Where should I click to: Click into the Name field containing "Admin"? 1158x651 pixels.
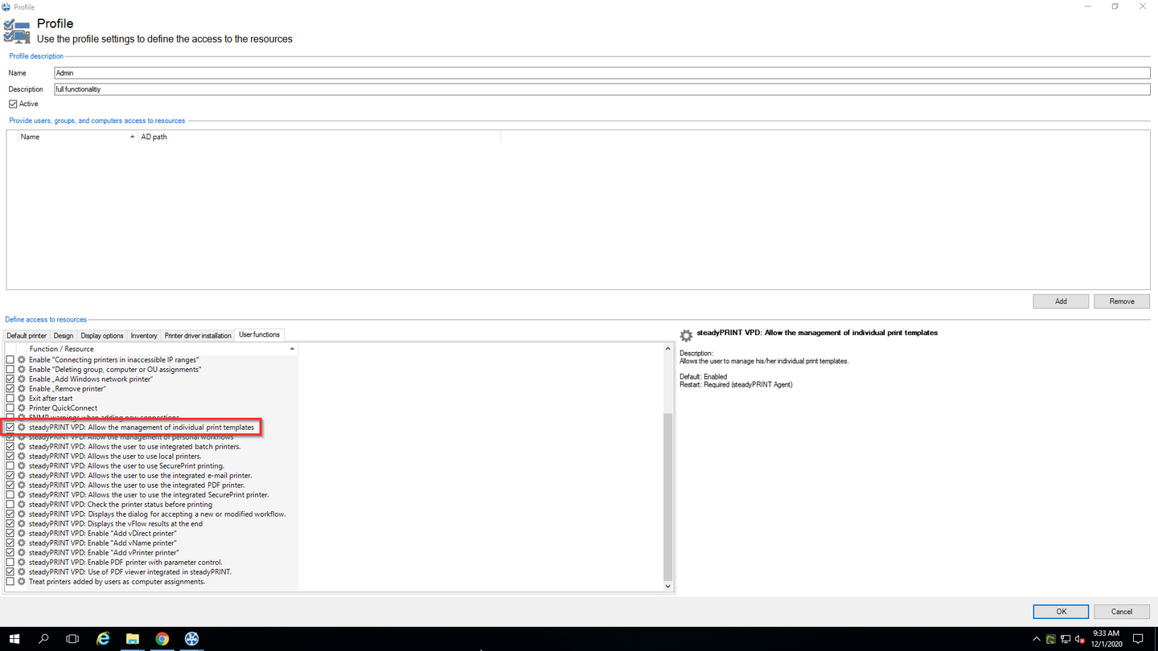point(602,73)
